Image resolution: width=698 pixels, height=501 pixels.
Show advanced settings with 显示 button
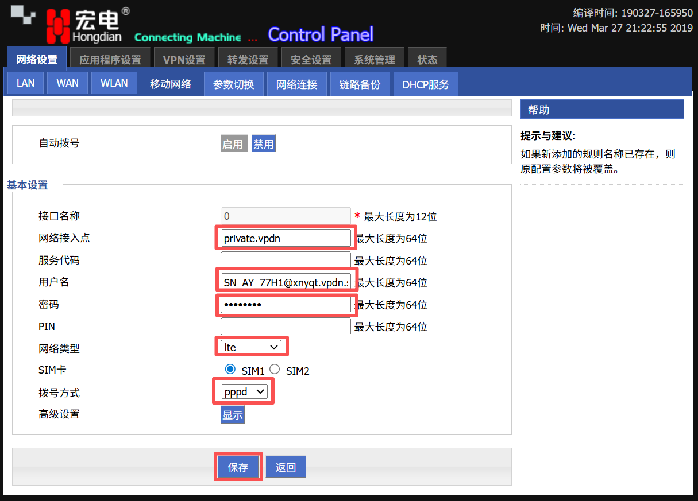tap(233, 414)
